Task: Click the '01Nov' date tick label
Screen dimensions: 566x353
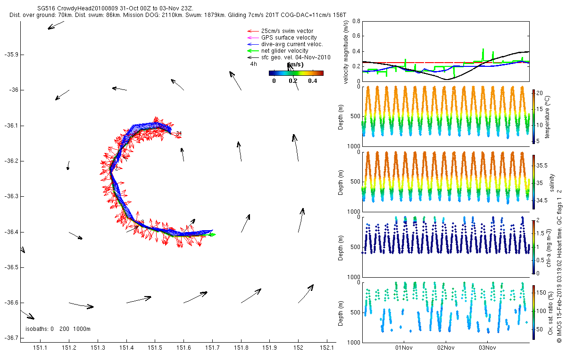Action: click(x=404, y=348)
